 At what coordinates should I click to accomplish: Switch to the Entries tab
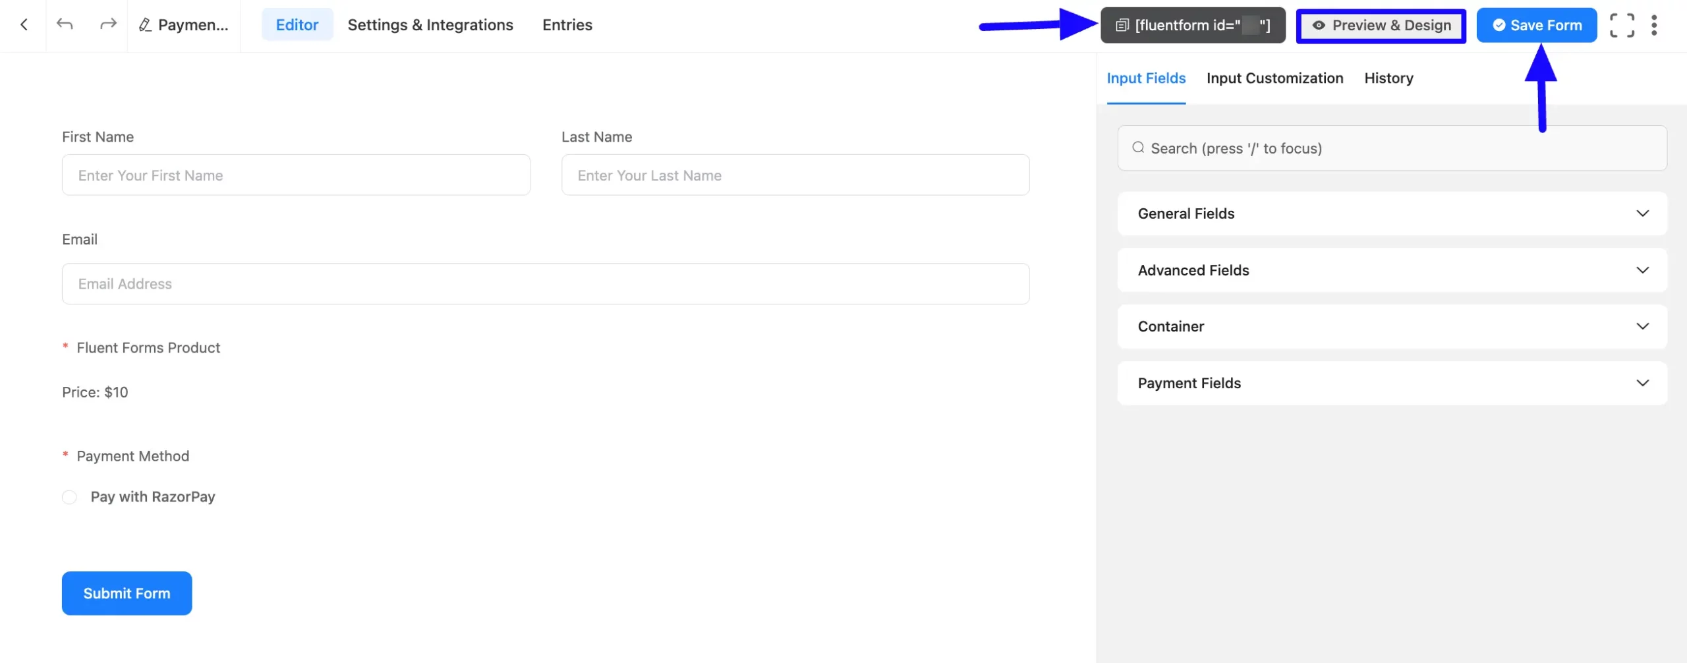567,24
